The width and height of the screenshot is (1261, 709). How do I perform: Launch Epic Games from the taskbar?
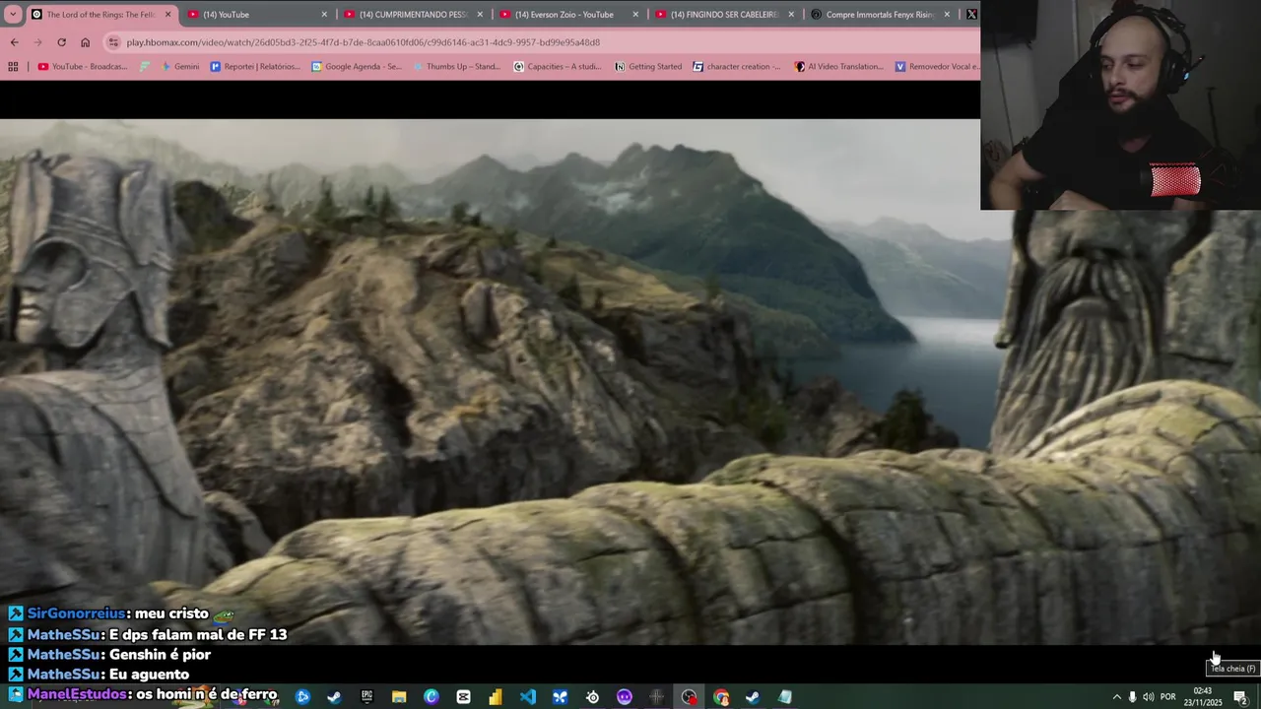(x=366, y=697)
